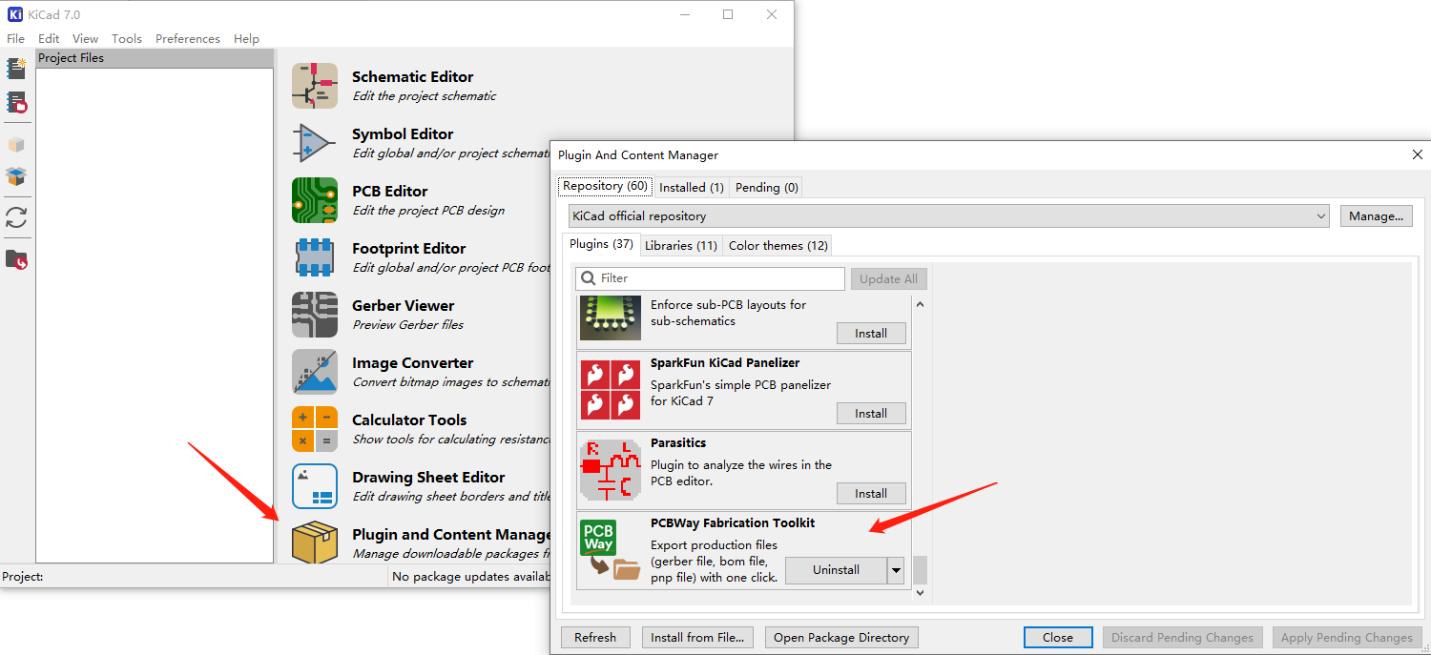The width and height of the screenshot is (1431, 655).
Task: Open the Footprint Editor via its blue chip icon
Action: pos(315,257)
